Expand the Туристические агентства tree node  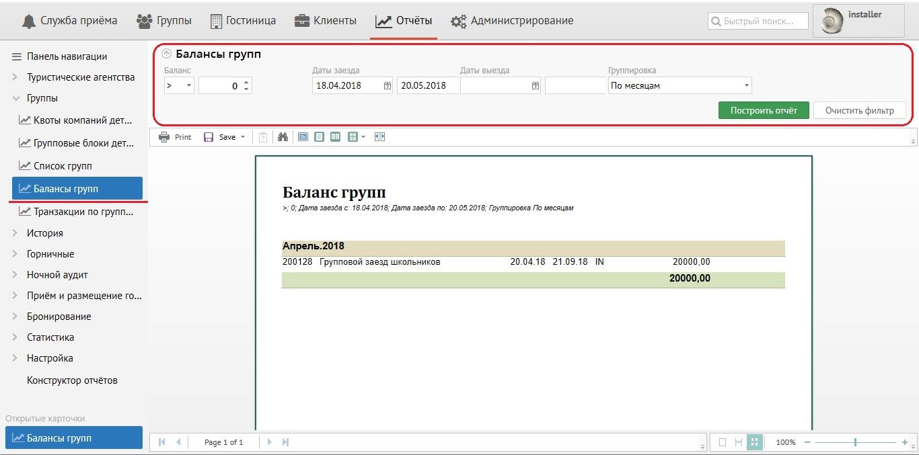pos(15,77)
